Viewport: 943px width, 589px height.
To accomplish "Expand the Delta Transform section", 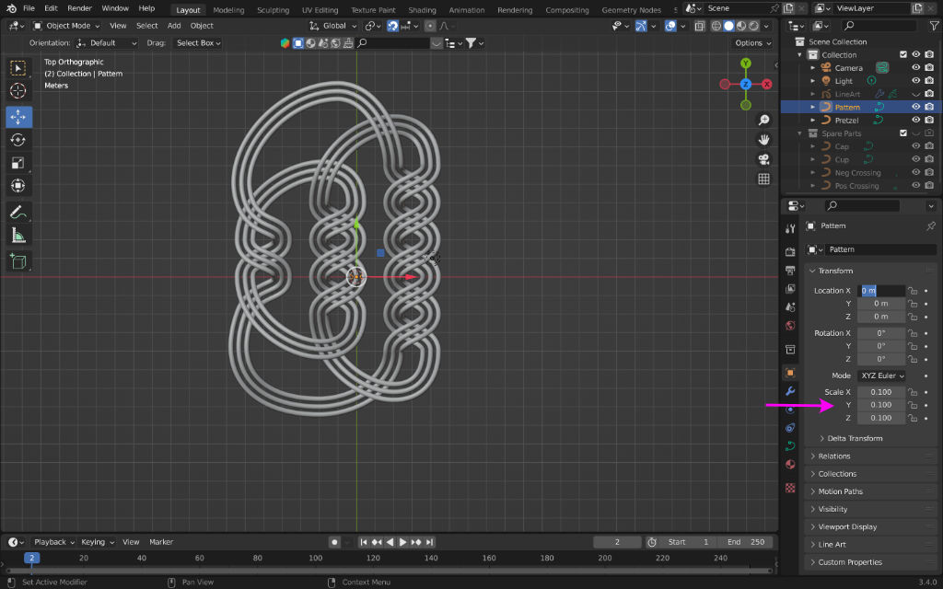I will (x=854, y=438).
